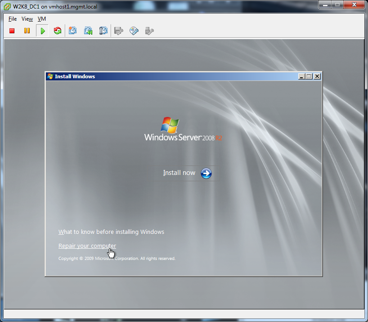Maximize the W2K8_DC1 console window
This screenshot has height=322, width=368.
click(x=337, y=4)
